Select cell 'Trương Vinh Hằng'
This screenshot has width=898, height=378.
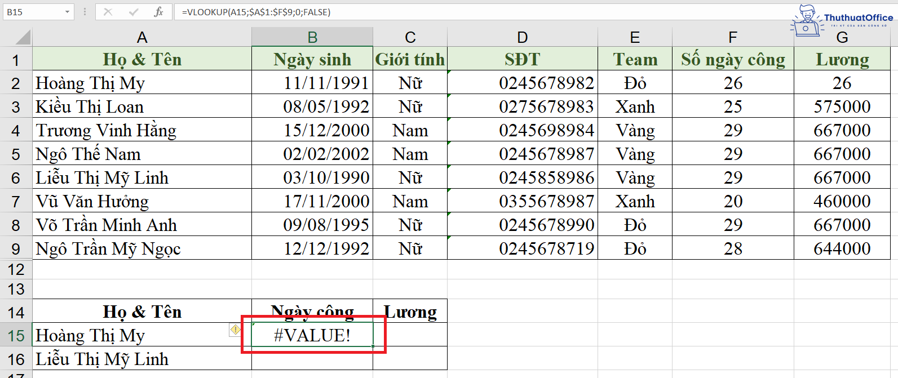pyautogui.click(x=142, y=130)
